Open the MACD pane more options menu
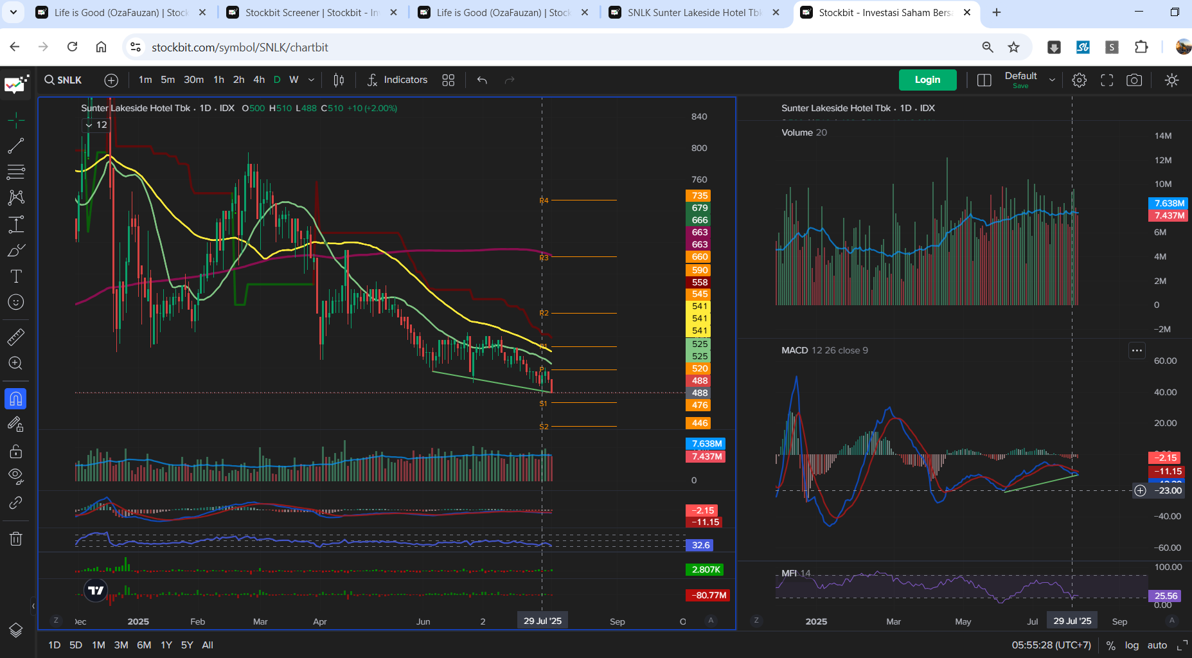The image size is (1192, 658). click(x=1137, y=350)
